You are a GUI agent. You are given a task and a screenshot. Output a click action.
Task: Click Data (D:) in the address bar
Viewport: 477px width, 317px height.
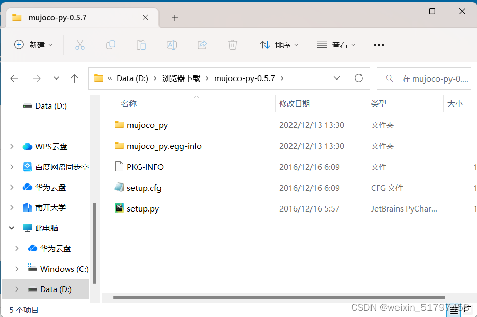(x=132, y=78)
